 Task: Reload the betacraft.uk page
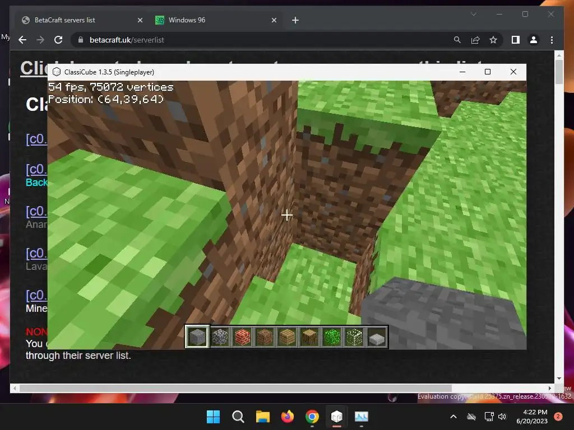click(x=58, y=40)
